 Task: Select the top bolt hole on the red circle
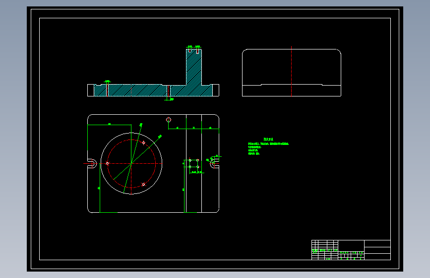pyautogui.click(x=143, y=143)
